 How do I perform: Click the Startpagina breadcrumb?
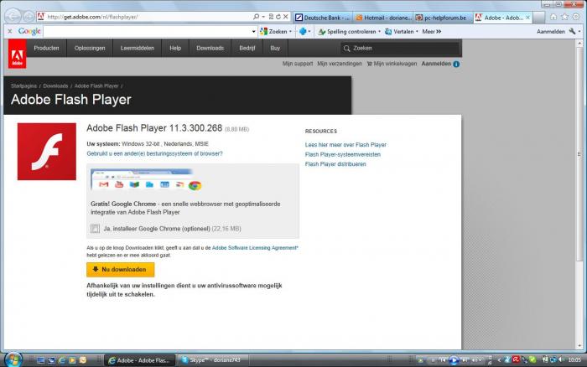coord(23,86)
